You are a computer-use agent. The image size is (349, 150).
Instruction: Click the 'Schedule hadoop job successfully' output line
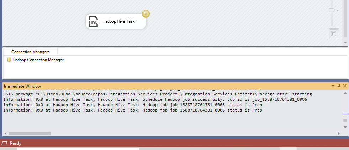[155, 99]
